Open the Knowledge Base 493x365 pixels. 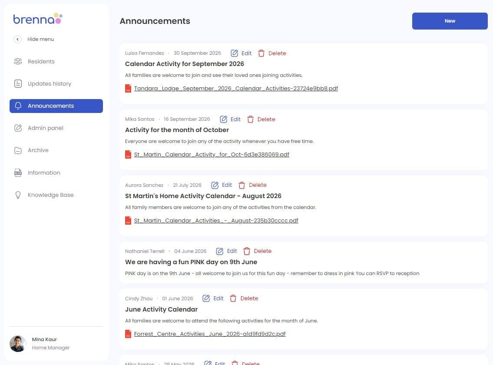click(x=56, y=195)
